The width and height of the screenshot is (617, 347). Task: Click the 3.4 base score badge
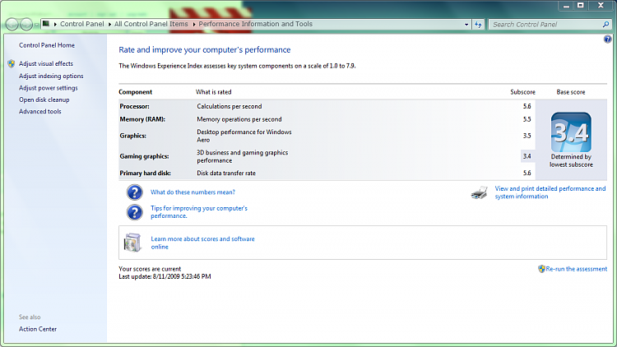click(x=571, y=132)
